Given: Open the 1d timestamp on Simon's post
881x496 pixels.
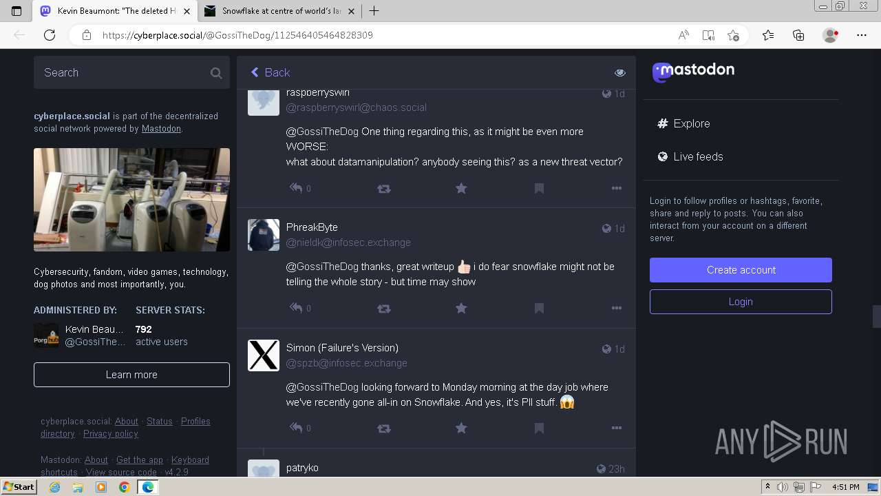Looking at the screenshot, I should click(x=619, y=349).
